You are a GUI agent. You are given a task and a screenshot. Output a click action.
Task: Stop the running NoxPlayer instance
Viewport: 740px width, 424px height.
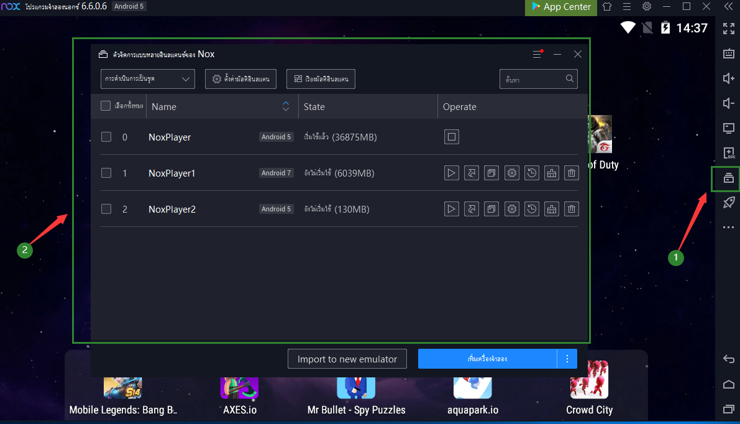tap(451, 137)
